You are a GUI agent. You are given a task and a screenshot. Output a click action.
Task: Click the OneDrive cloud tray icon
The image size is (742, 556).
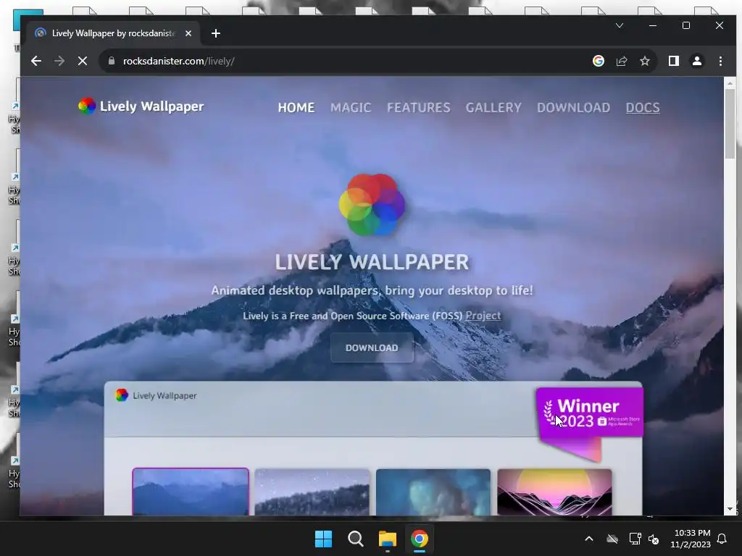click(612, 539)
